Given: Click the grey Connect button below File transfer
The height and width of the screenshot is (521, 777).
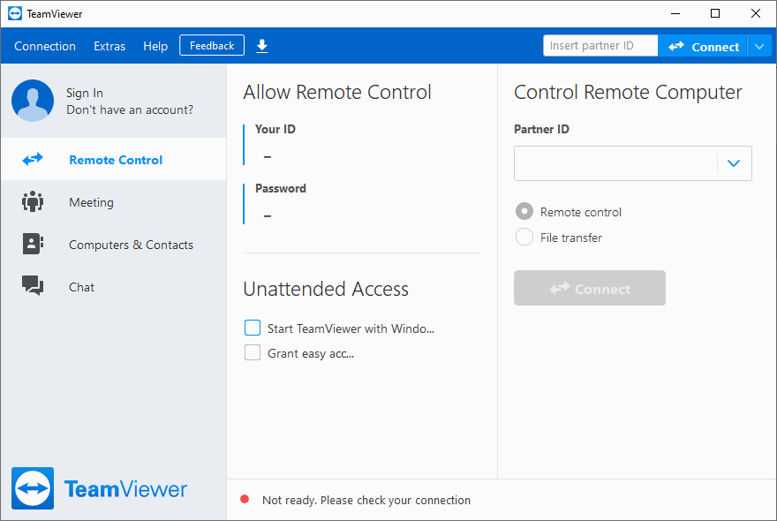Looking at the screenshot, I should 590,288.
